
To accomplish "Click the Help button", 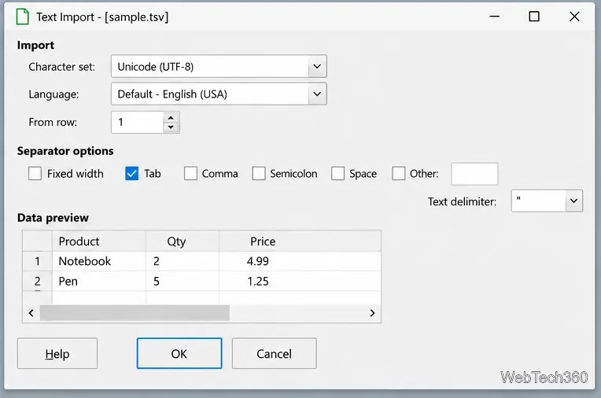I will click(57, 353).
